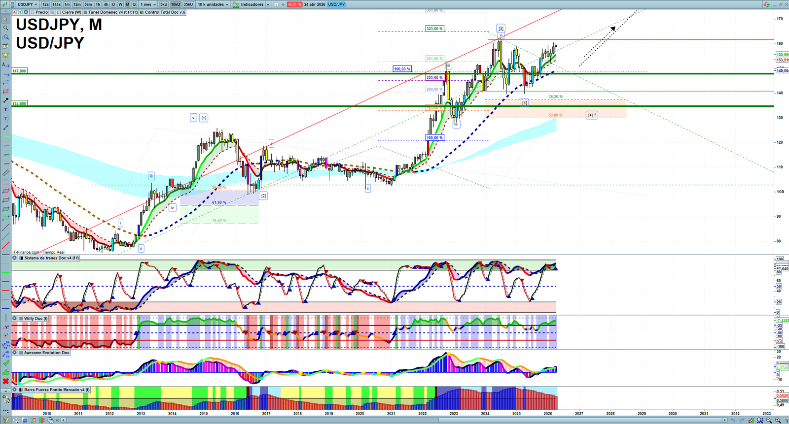Click the red plus icon in the price bar

tap(15, 12)
